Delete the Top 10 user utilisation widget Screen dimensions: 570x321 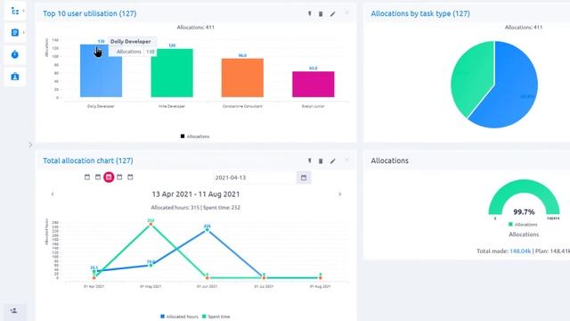click(321, 14)
